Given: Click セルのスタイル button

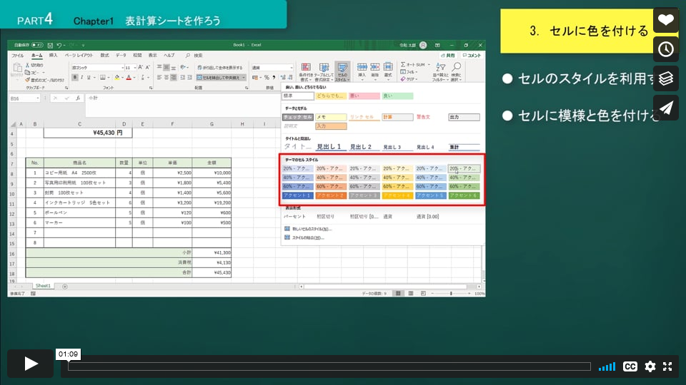Looking at the screenshot, I should pyautogui.click(x=342, y=72).
